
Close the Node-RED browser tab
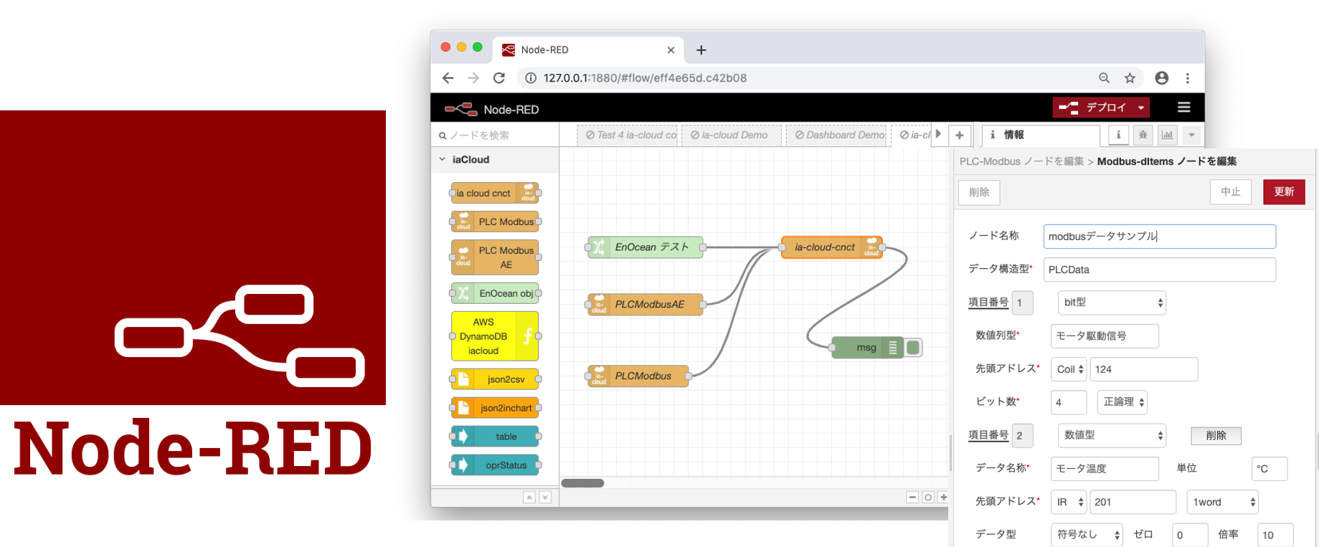671,49
